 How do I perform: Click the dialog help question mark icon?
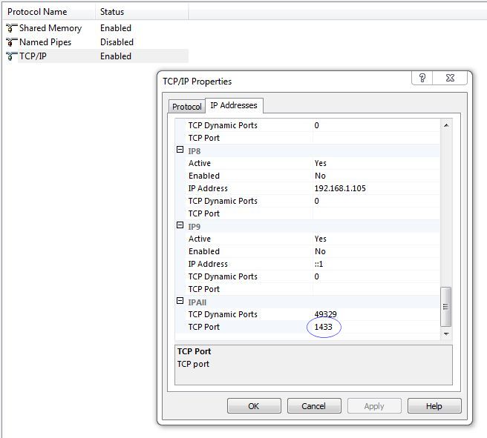[422, 78]
